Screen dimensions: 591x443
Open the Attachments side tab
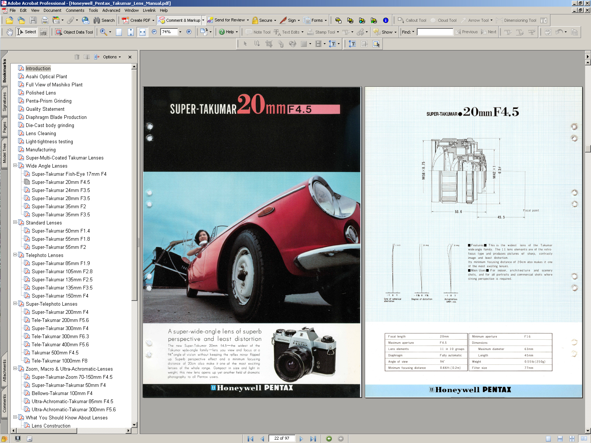(x=4, y=370)
